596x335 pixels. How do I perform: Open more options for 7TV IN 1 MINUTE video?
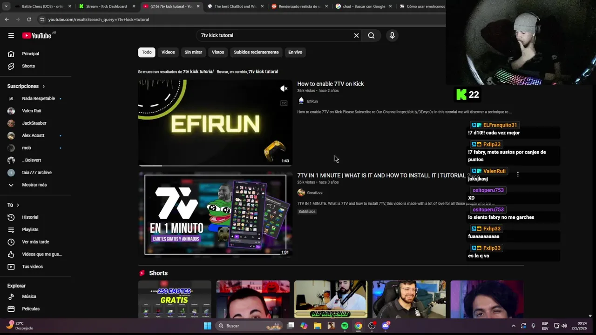pos(518,174)
